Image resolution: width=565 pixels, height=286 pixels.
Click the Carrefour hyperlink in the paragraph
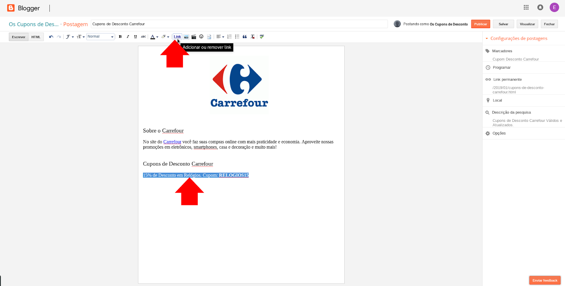pos(172,142)
